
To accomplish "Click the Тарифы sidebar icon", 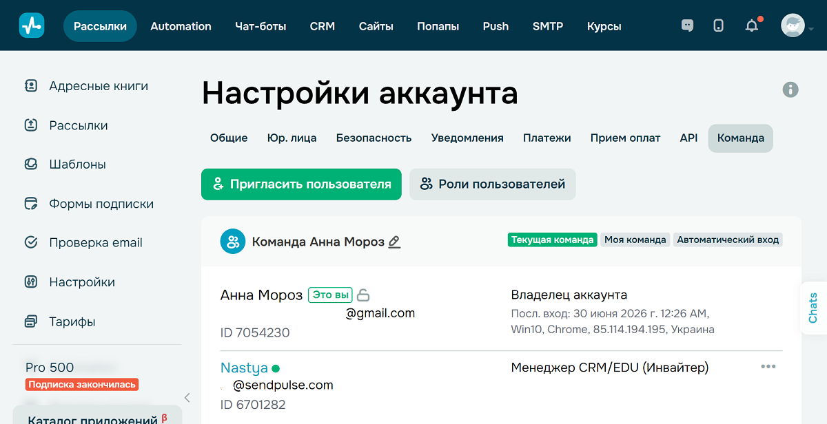I will (31, 321).
